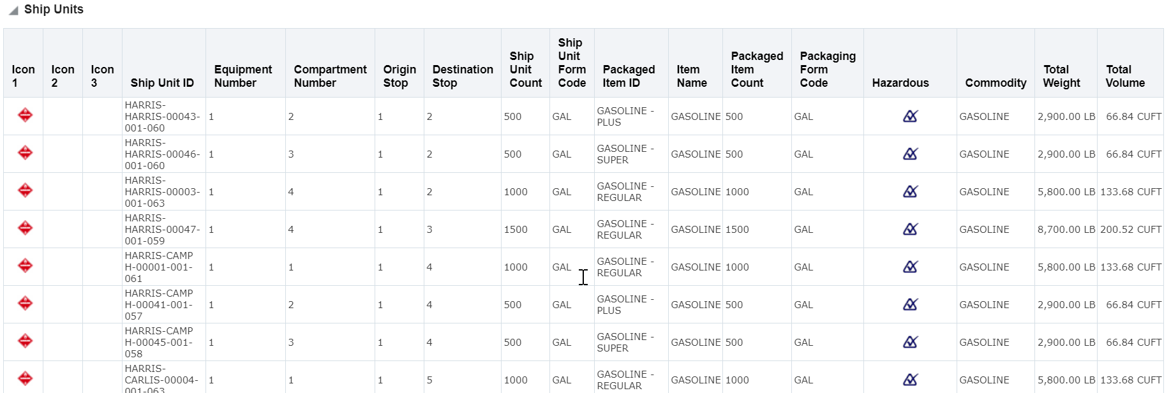Collapse the Ship Units section triangle
Viewport: 1171px width, 393px height.
[x=13, y=11]
